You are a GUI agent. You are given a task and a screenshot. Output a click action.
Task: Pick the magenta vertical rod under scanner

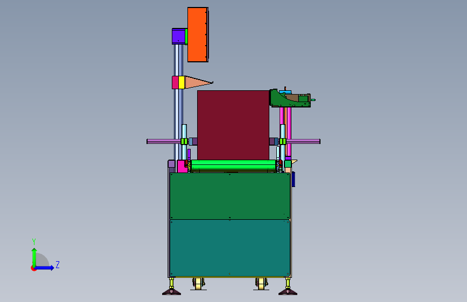click(289, 131)
